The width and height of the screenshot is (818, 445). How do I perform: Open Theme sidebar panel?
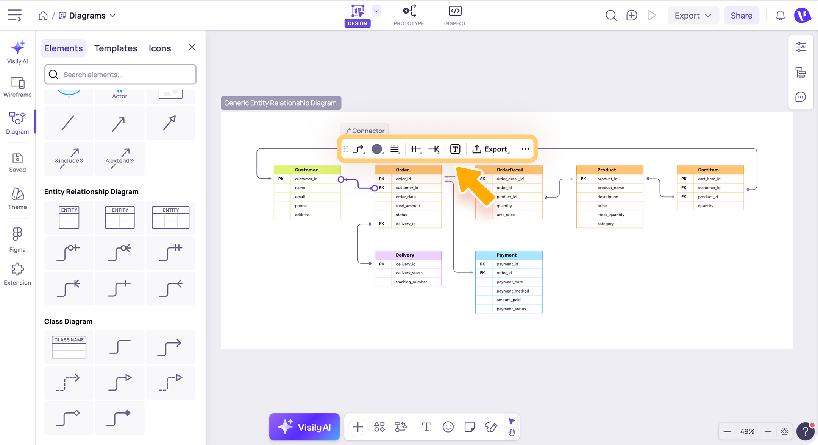[17, 199]
